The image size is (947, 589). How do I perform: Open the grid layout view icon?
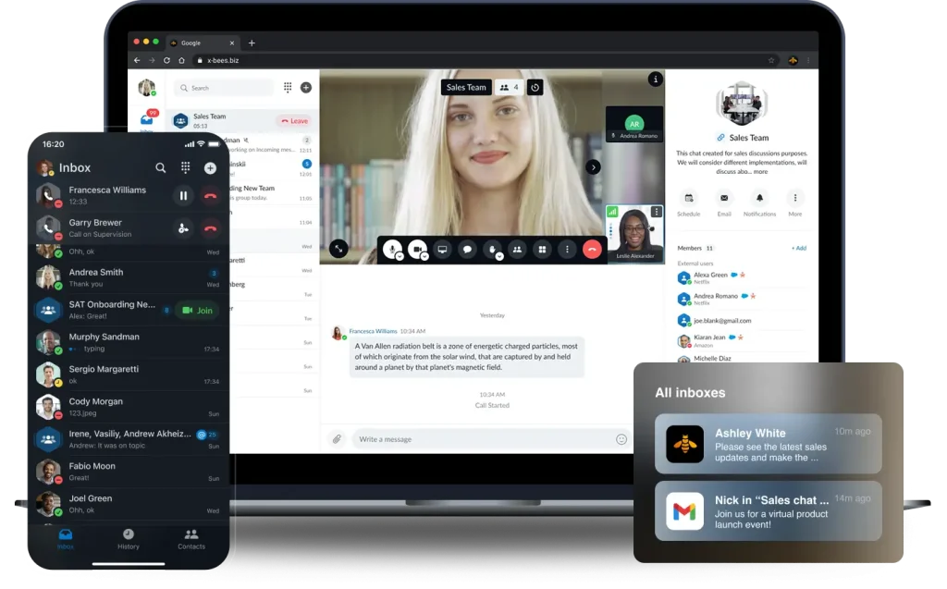[542, 249]
